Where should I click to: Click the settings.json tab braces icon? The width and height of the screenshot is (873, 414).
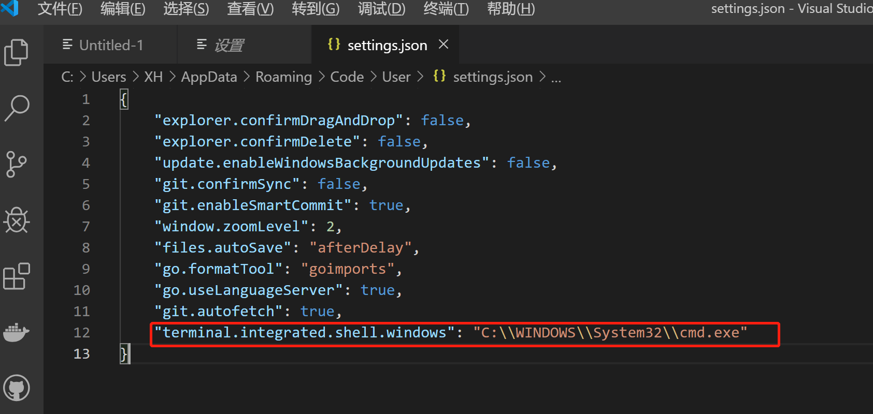point(334,45)
